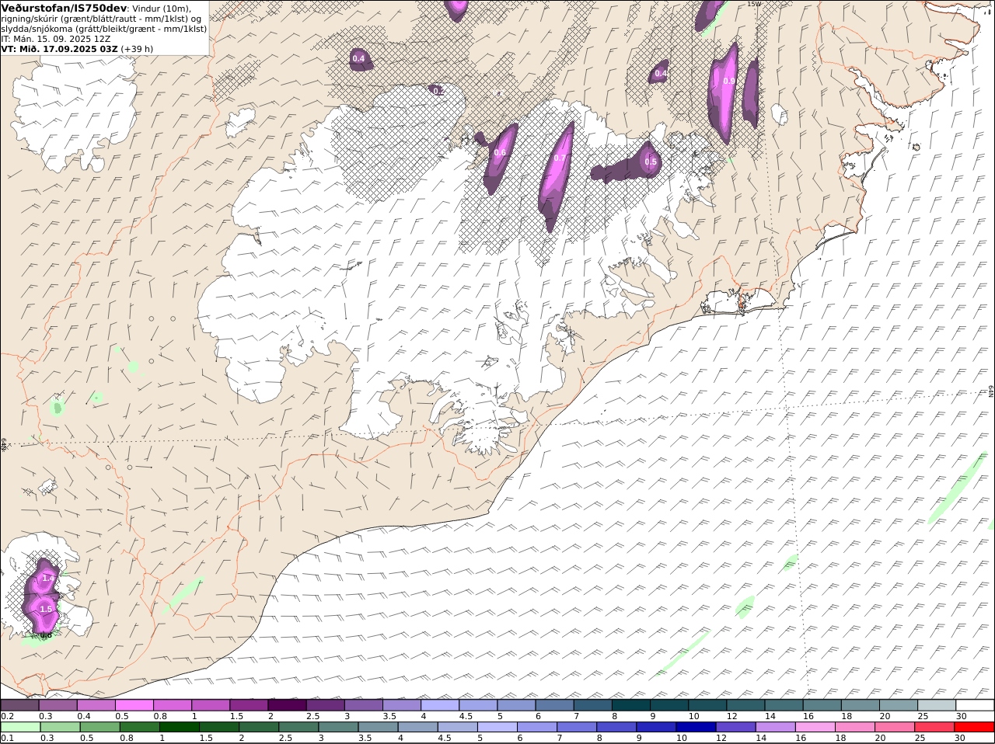Viewport: 995px width, 744px height.
Task: Click the 0.6 snowfall value on the map
Action: pyautogui.click(x=500, y=152)
